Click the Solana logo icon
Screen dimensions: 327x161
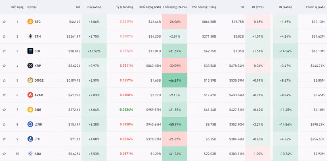(x=30, y=51)
